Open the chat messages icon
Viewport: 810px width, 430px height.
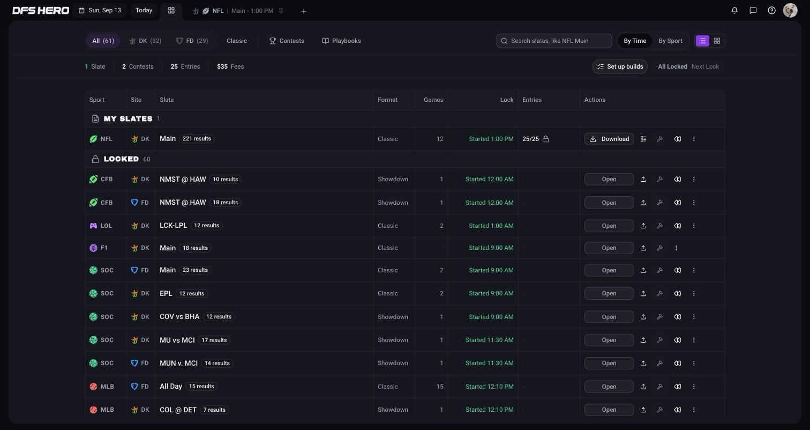coord(753,10)
